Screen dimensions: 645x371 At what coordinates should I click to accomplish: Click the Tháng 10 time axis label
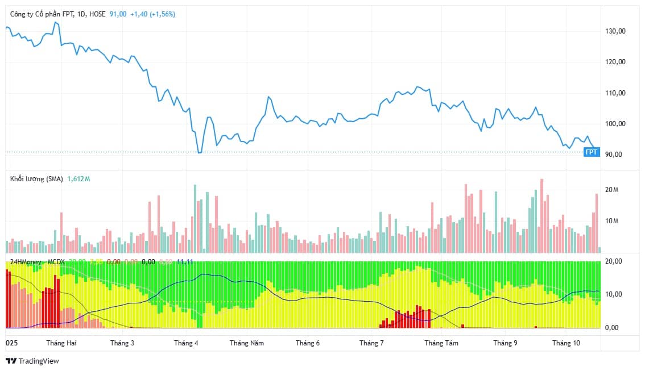tap(566, 343)
